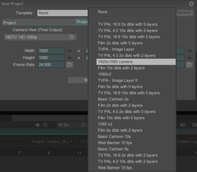Pick Web Banner 10 fps template
This screenshot has height=172, width=197.
tap(115, 143)
